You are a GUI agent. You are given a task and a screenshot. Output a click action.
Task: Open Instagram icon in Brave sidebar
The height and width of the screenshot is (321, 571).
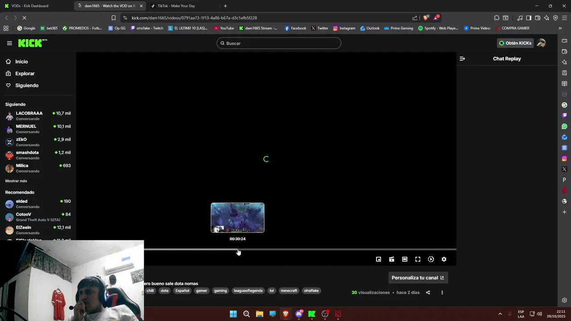(x=564, y=158)
